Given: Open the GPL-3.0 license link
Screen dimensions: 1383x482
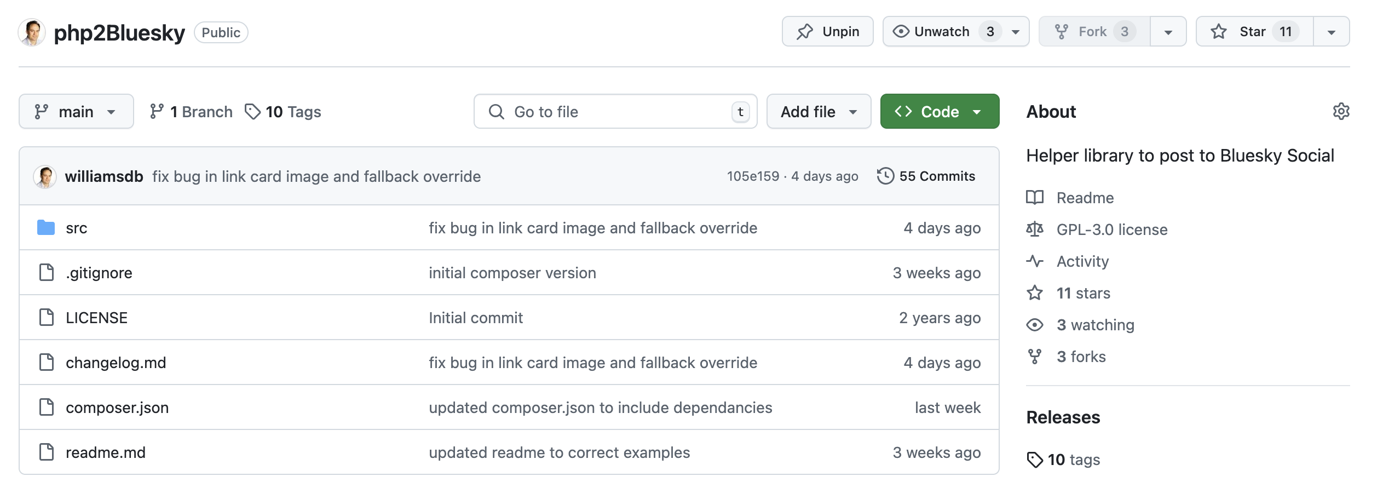Looking at the screenshot, I should pos(1112,229).
